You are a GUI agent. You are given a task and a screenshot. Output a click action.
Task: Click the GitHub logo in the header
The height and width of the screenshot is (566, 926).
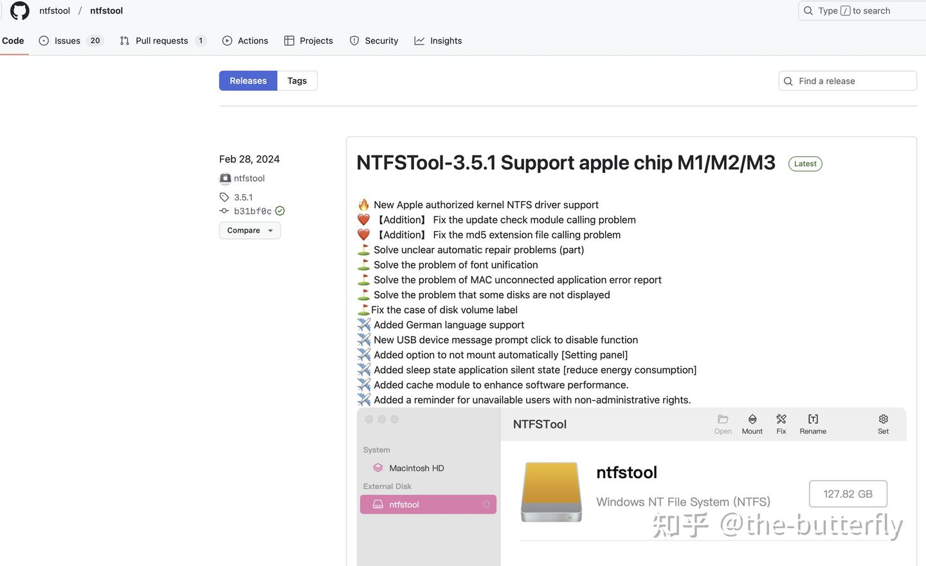19,10
